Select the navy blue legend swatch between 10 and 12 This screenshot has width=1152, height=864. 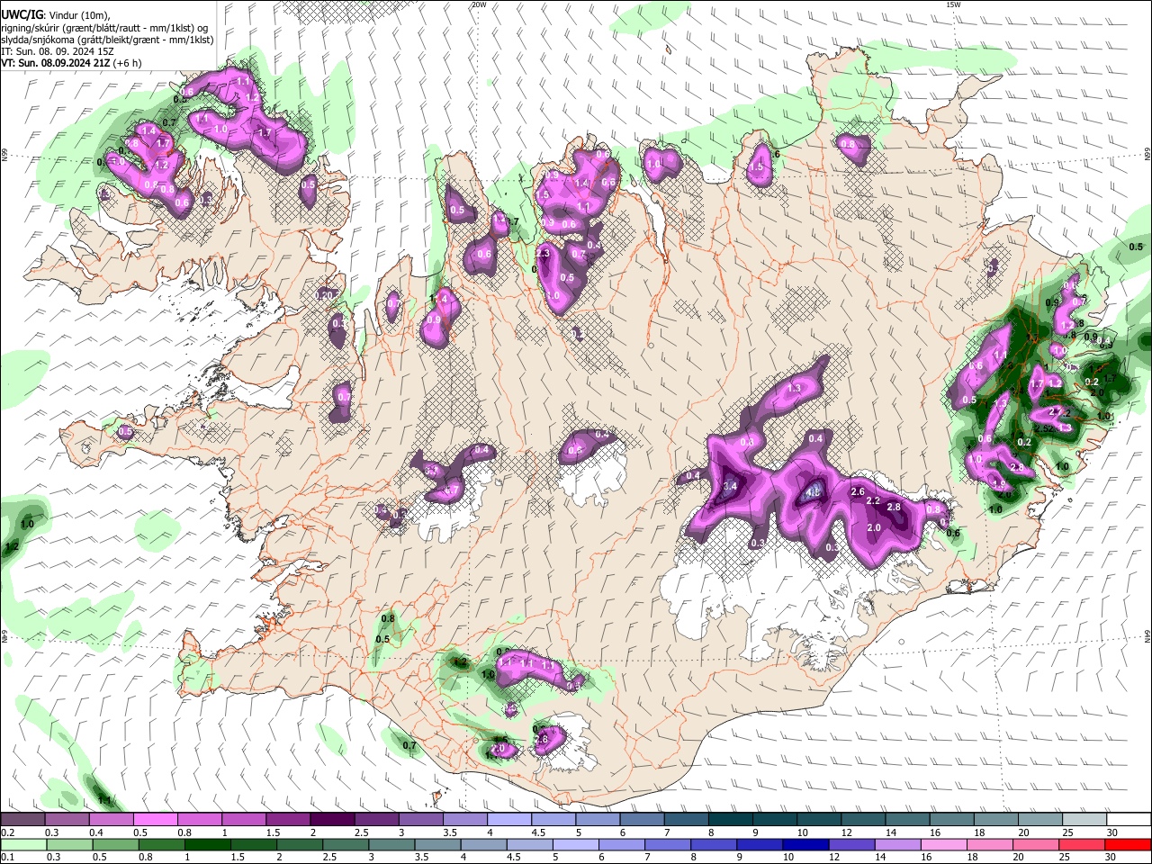click(805, 845)
